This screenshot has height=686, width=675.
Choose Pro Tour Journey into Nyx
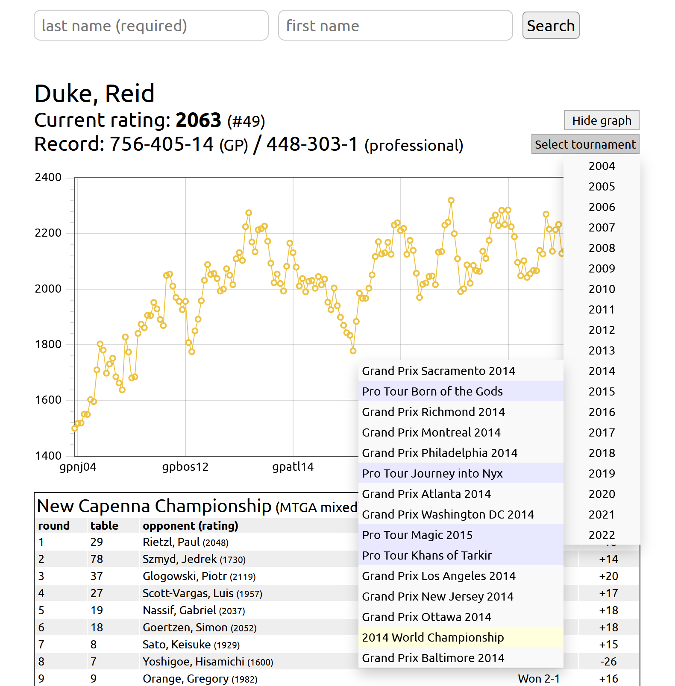click(x=461, y=473)
